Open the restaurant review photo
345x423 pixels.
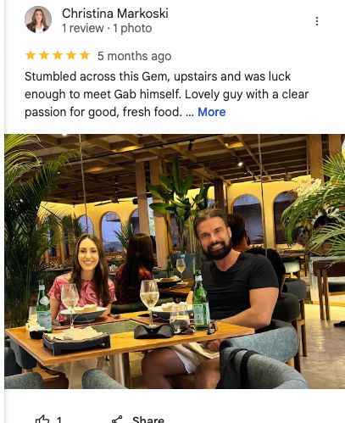[175, 261]
